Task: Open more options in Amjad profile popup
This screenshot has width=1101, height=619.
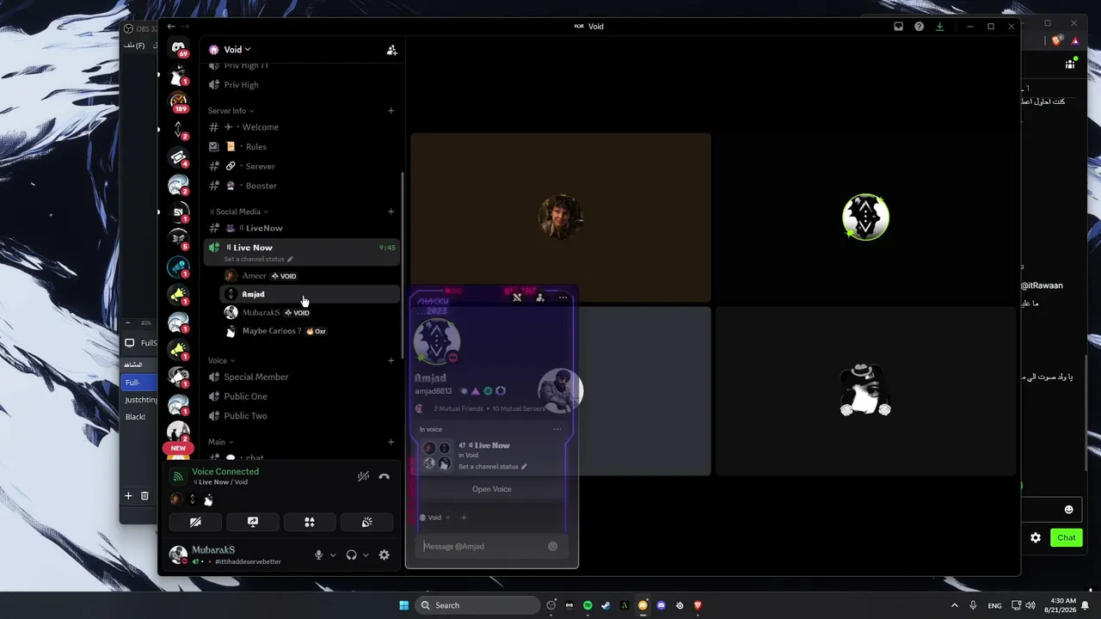Action: [563, 297]
